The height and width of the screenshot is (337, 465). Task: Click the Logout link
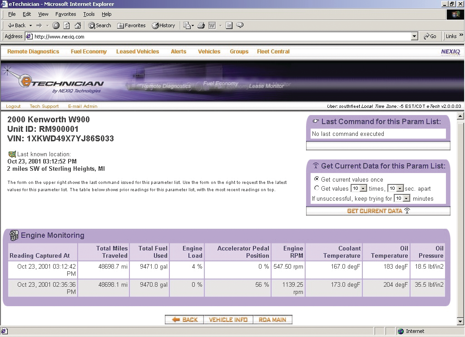pyautogui.click(x=13, y=106)
